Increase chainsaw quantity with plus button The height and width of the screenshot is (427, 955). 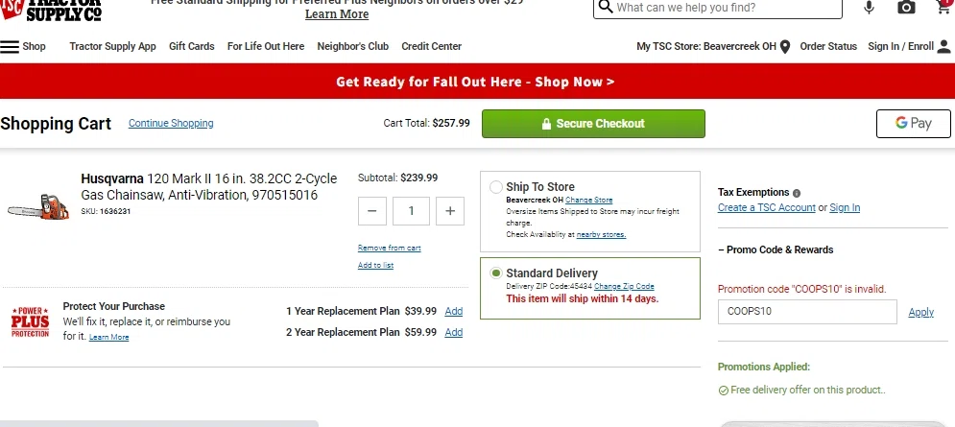coord(450,211)
